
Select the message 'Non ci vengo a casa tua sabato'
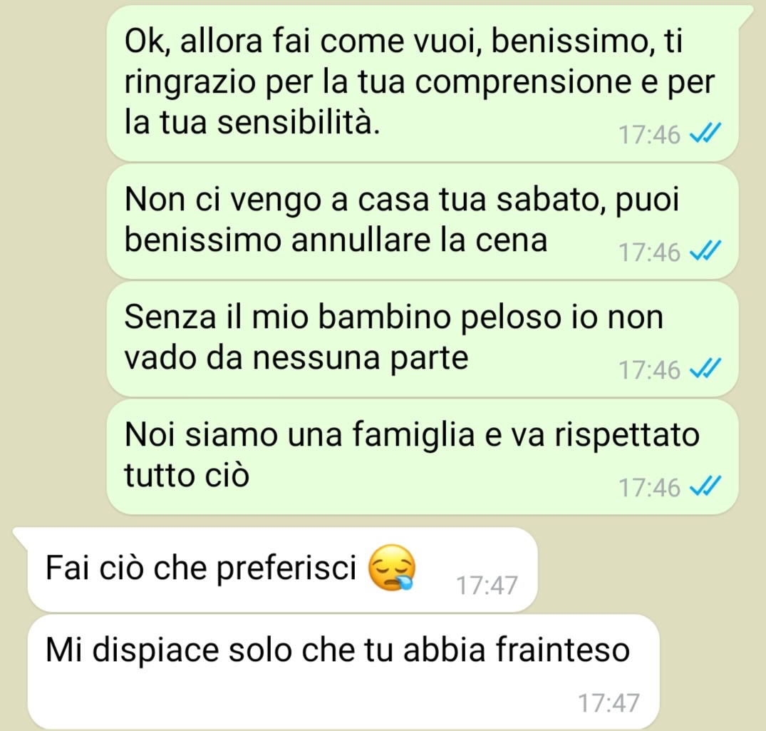point(423,222)
